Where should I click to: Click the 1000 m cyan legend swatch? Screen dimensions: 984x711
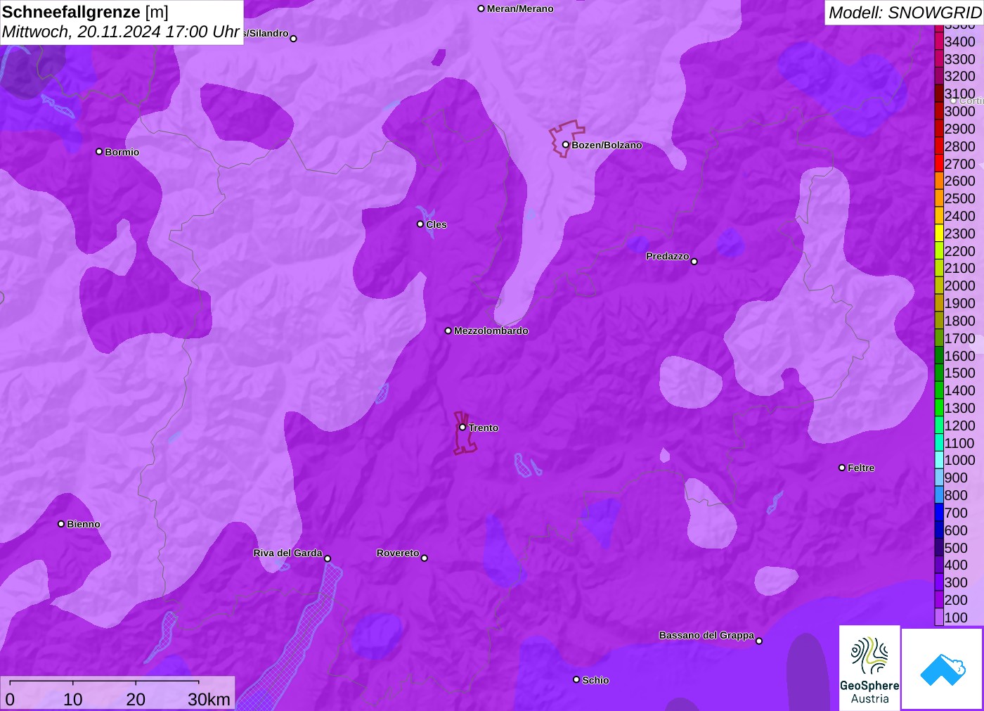(x=939, y=460)
